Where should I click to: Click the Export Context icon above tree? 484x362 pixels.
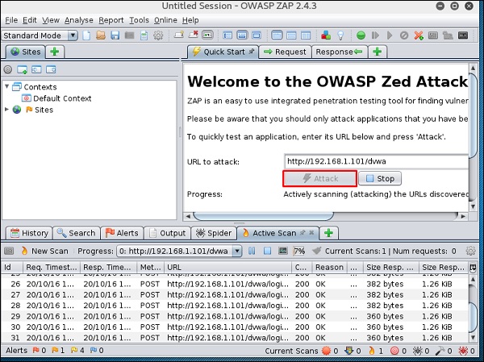51,70
